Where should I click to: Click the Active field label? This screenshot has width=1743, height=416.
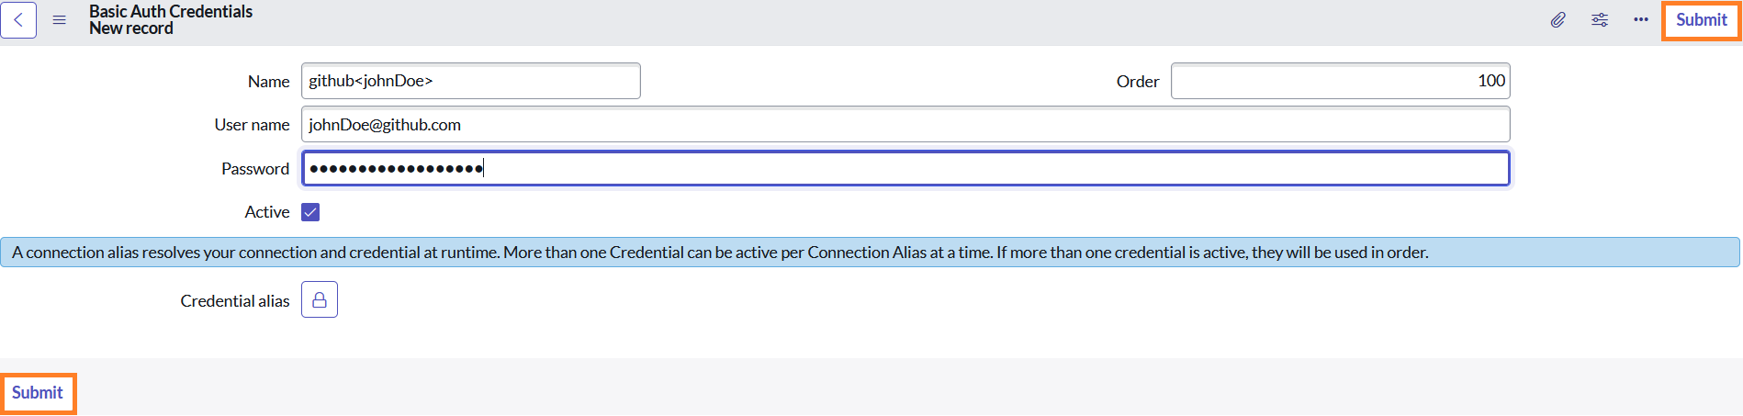coord(267,212)
